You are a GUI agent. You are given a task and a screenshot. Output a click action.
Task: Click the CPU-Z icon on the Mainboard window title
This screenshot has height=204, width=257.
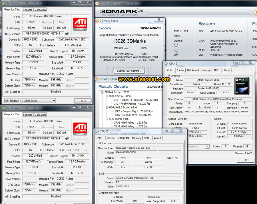[x=97, y=131]
